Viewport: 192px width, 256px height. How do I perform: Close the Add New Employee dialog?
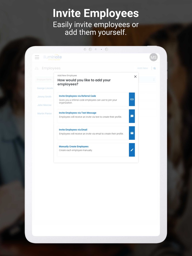pyautogui.click(x=135, y=76)
